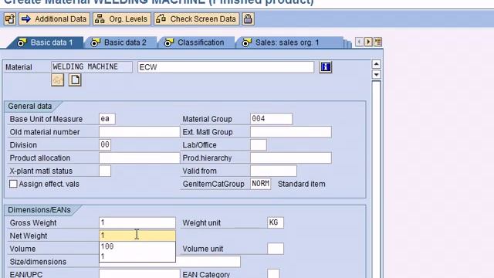Image resolution: width=494 pixels, height=278 pixels.
Task: Click the GenItemCatGroup field NORM
Action: point(261,184)
